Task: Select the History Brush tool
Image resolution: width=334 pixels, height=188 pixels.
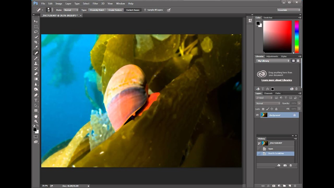Action: point(36,69)
